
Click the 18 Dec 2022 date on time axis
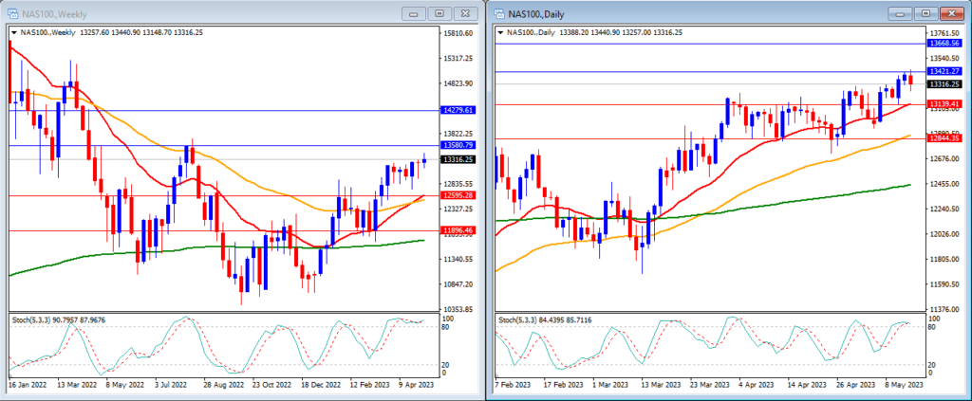321,384
